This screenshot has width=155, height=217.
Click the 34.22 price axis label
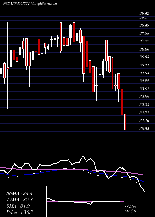144,81
